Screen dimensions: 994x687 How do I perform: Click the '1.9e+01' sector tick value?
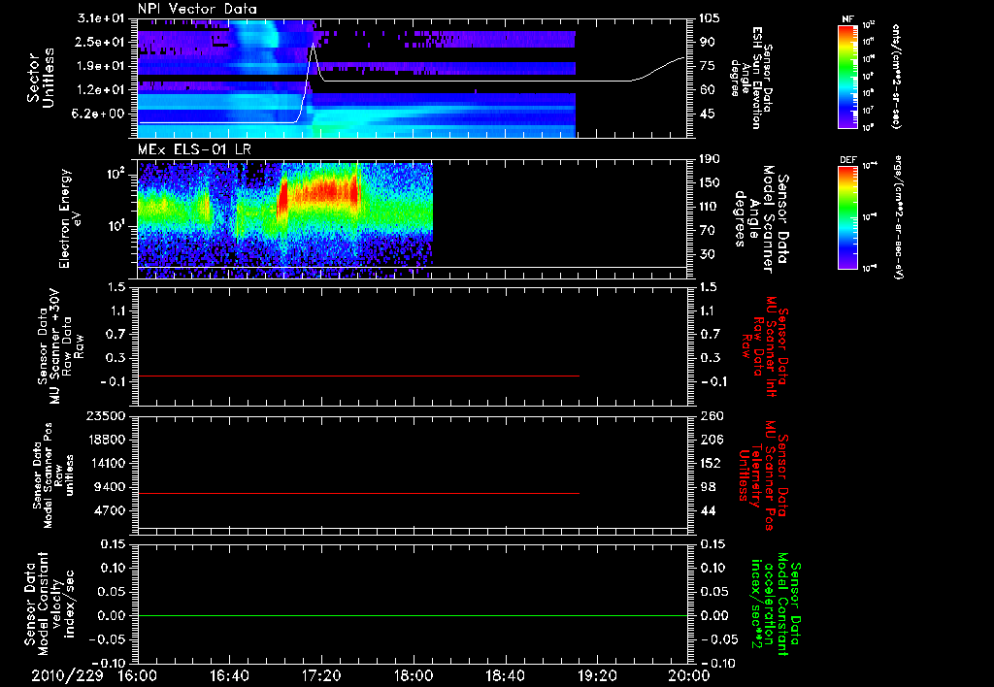tap(101, 66)
